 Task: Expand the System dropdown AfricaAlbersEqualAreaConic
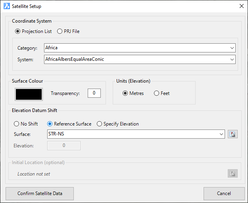pyautogui.click(x=140, y=59)
